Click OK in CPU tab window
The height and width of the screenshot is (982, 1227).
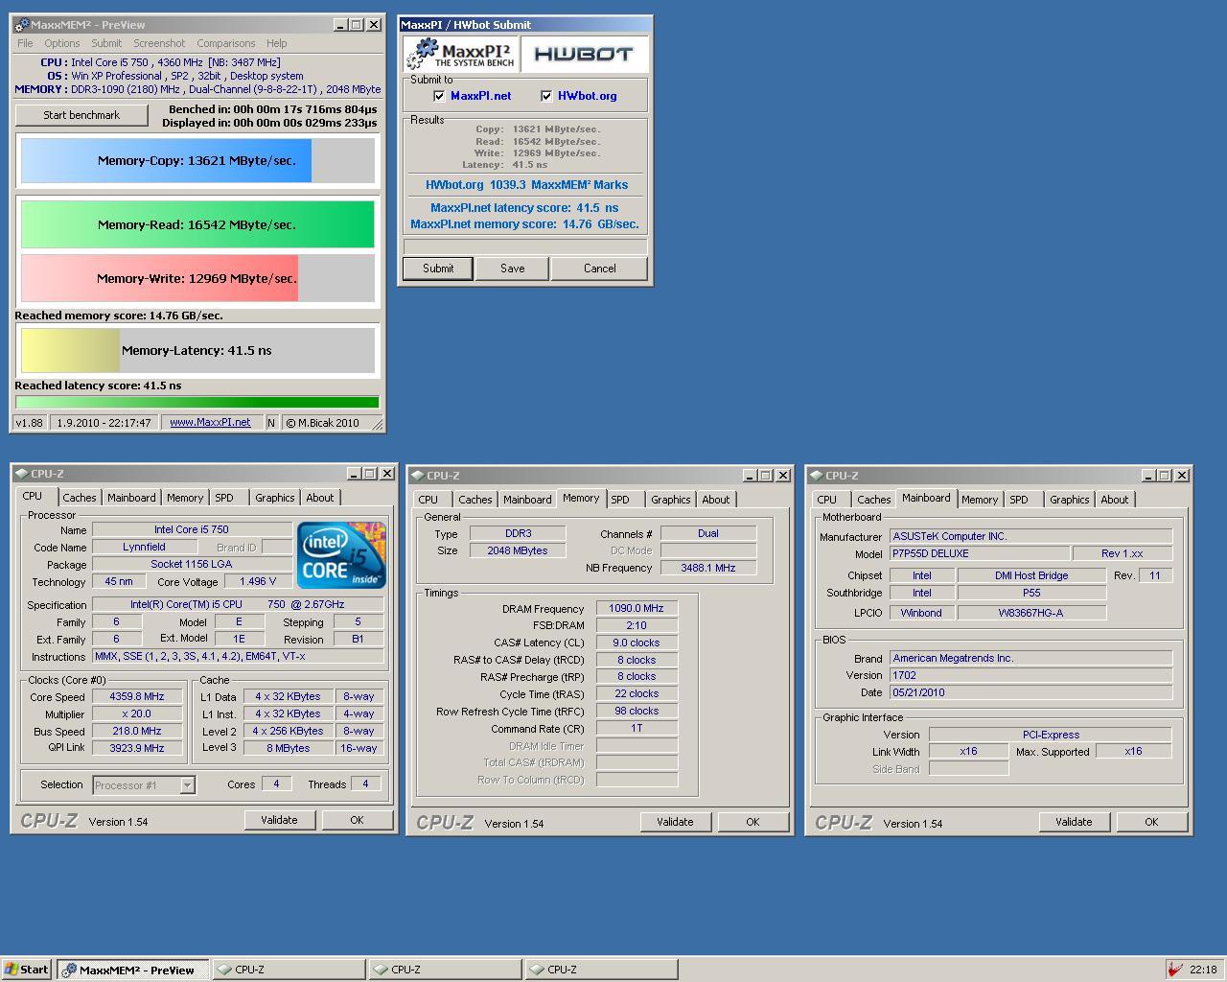pos(357,820)
